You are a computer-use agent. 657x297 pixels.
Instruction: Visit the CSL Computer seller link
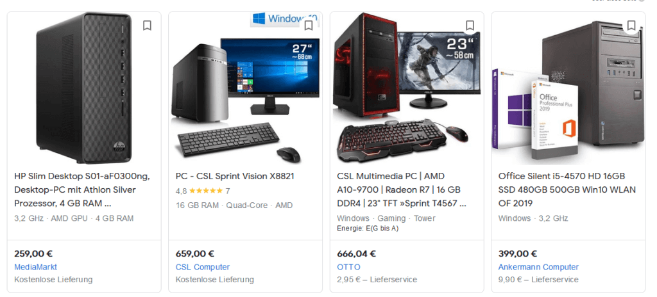click(203, 267)
